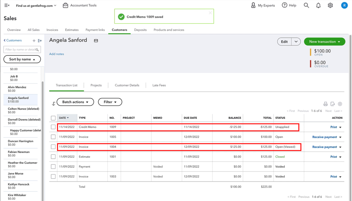Open the Sort by name dropdown
This screenshot has height=201, width=352.
(x=22, y=59)
